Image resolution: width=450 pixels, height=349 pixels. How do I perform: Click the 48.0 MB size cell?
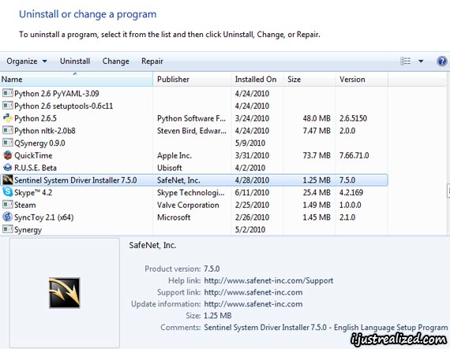(x=317, y=118)
